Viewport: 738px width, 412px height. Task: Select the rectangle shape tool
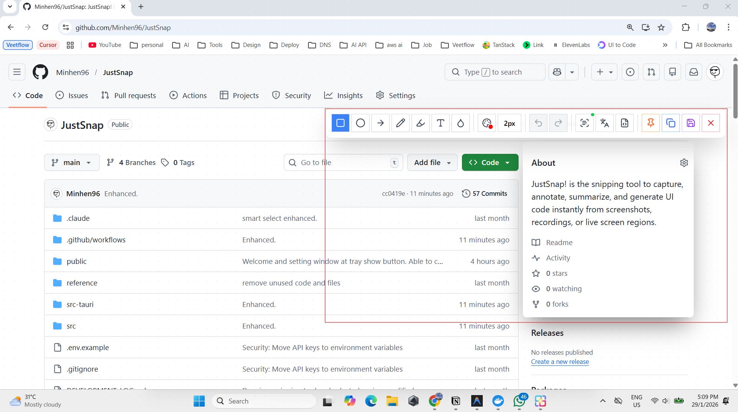(340, 123)
